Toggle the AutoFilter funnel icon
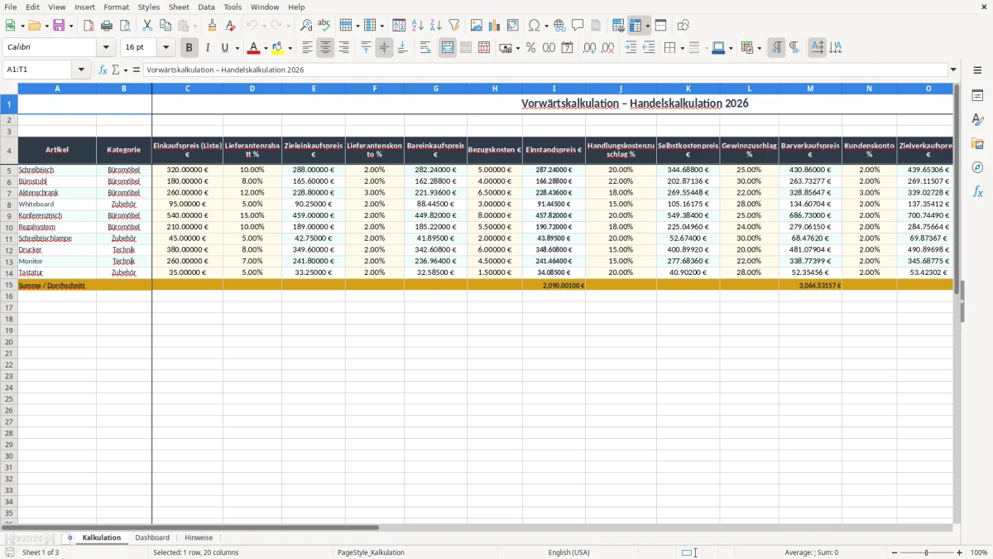993x559 pixels. tap(453, 26)
